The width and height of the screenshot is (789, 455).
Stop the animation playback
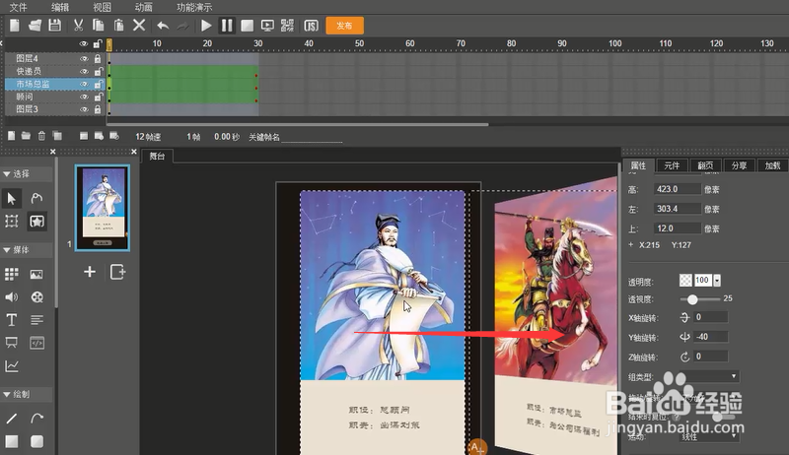(248, 26)
